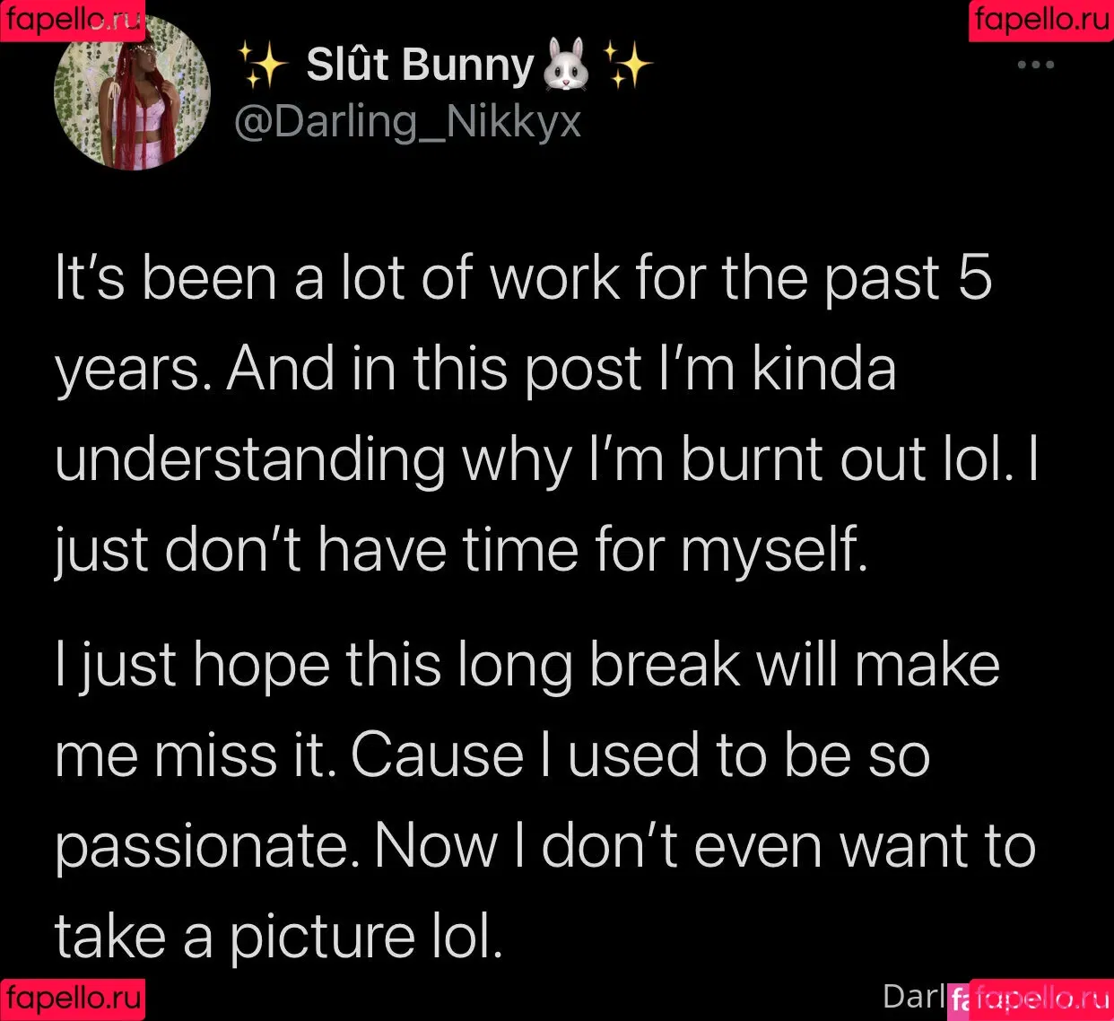Click the tweet line starting 'It's been a lot'
Image resolution: width=1114 pixels, height=1021 pixels.
(x=524, y=277)
